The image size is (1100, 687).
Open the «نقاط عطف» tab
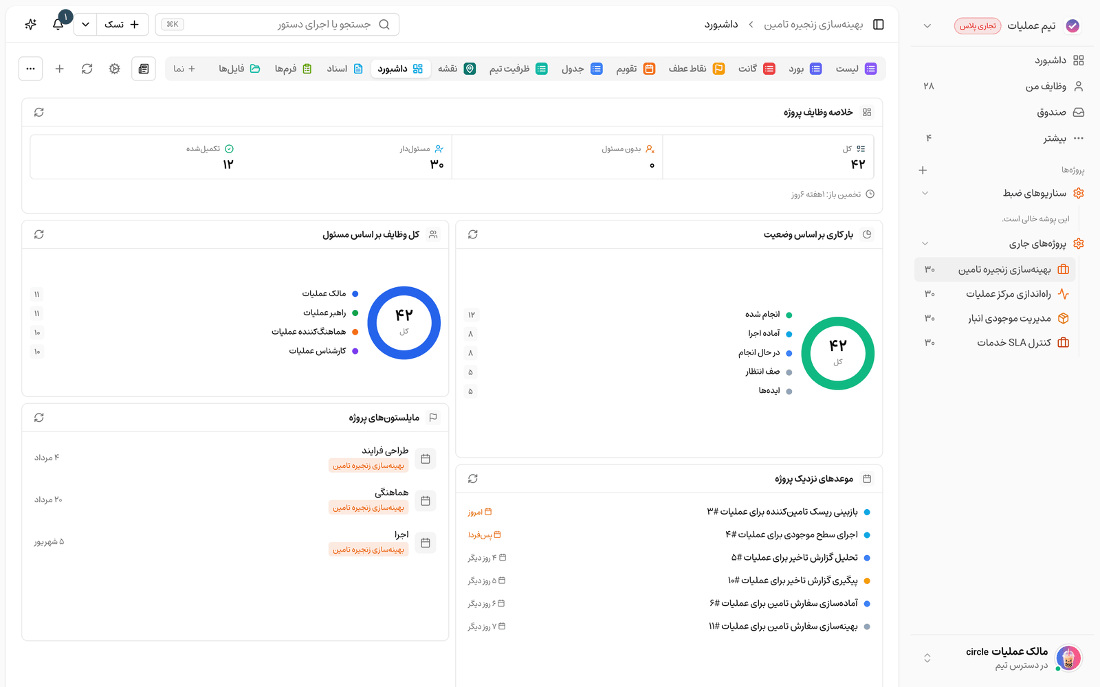696,69
